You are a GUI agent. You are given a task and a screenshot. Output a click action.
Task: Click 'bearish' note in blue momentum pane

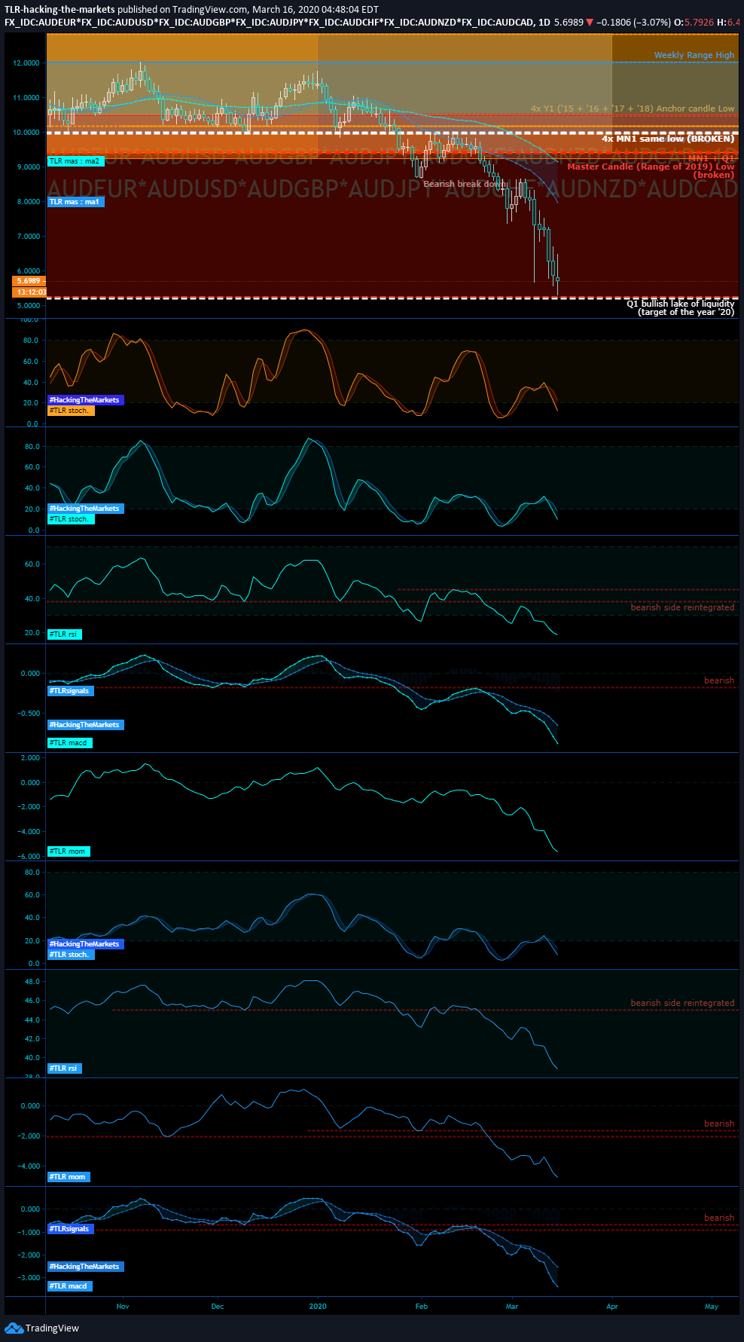point(719,1123)
